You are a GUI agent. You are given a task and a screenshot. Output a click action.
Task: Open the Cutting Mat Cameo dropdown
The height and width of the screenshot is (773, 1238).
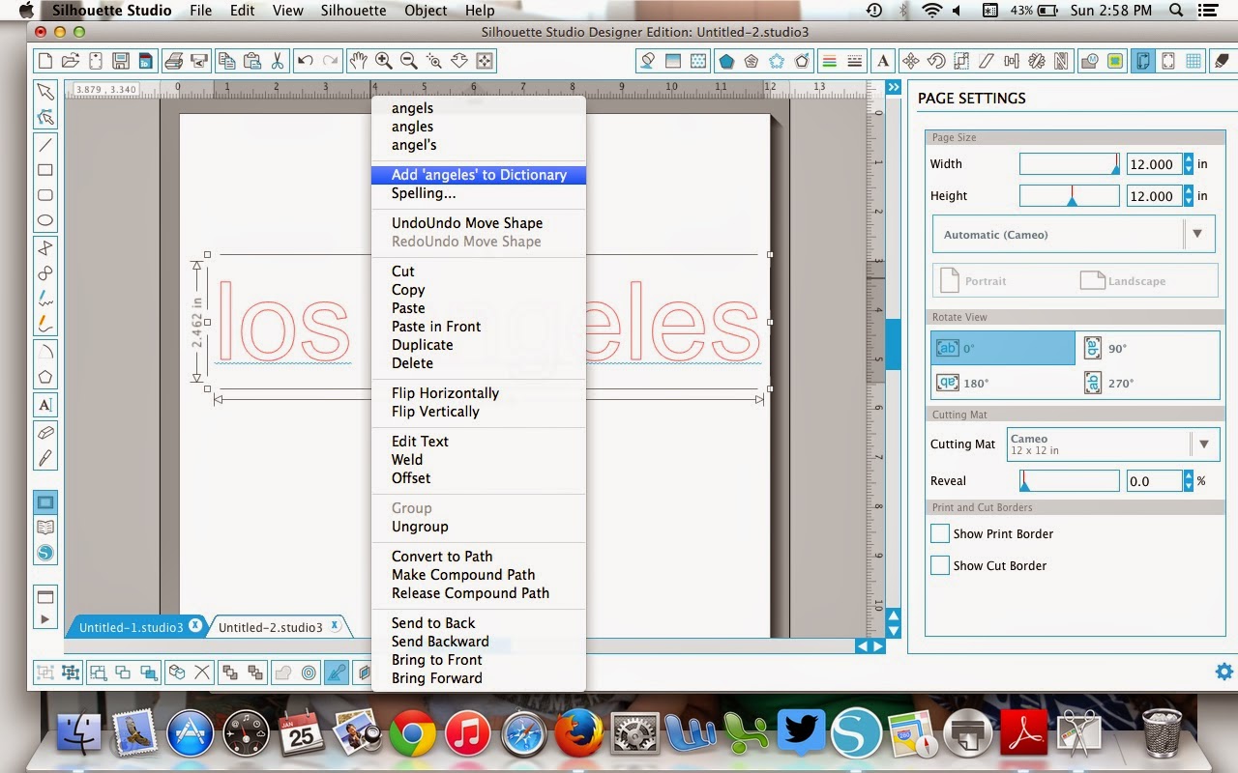pyautogui.click(x=1112, y=444)
